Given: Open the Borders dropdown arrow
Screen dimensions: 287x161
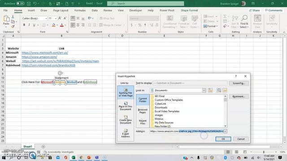Looking at the screenshot, I should [x=48, y=25].
